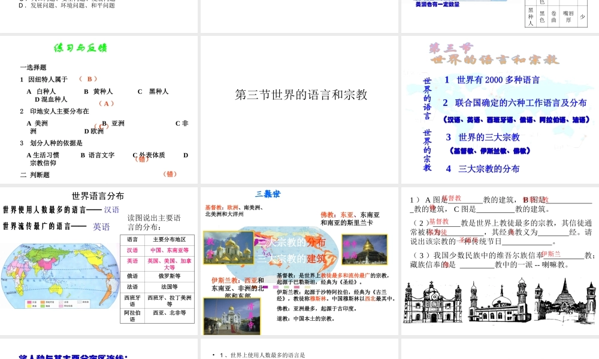Click the 三大宗教 slide heading

coord(268,194)
